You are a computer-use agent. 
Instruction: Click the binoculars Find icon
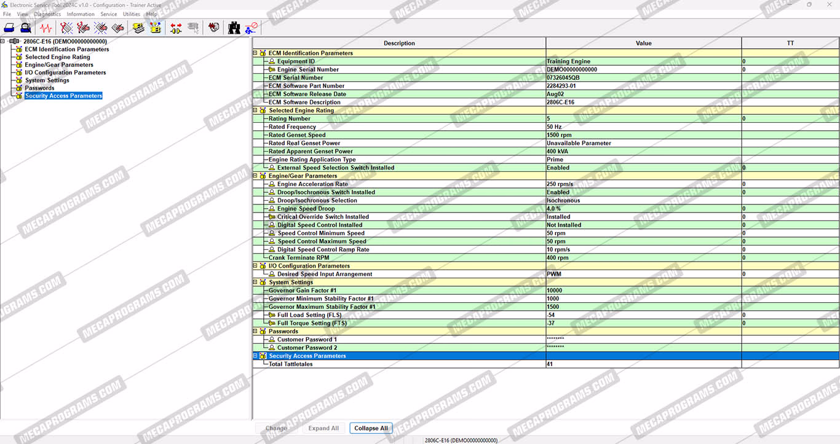[x=234, y=28]
